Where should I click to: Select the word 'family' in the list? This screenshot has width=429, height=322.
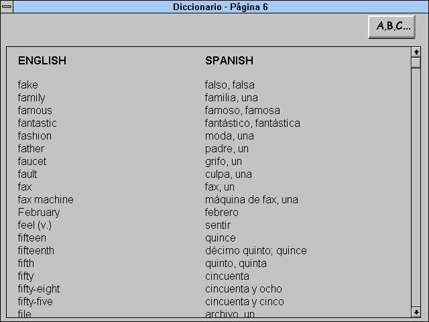click(x=32, y=98)
